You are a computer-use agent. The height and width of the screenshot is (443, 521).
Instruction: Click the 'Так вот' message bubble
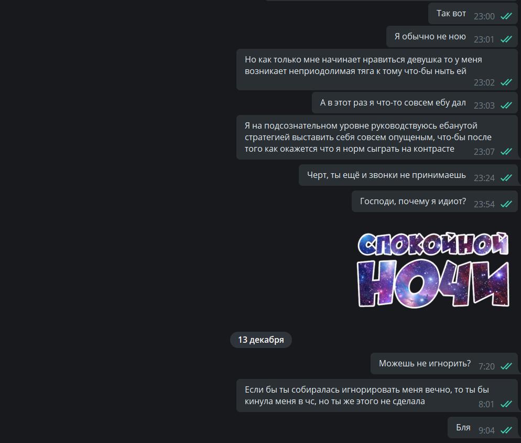(473, 14)
